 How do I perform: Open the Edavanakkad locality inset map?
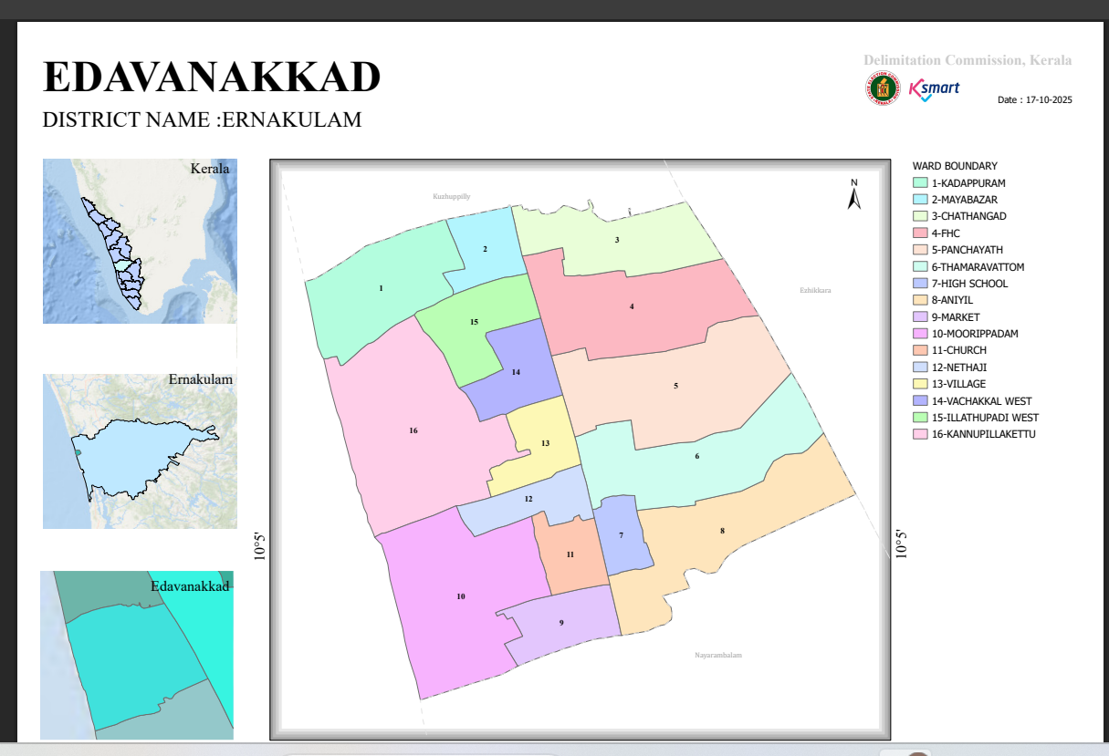137,655
